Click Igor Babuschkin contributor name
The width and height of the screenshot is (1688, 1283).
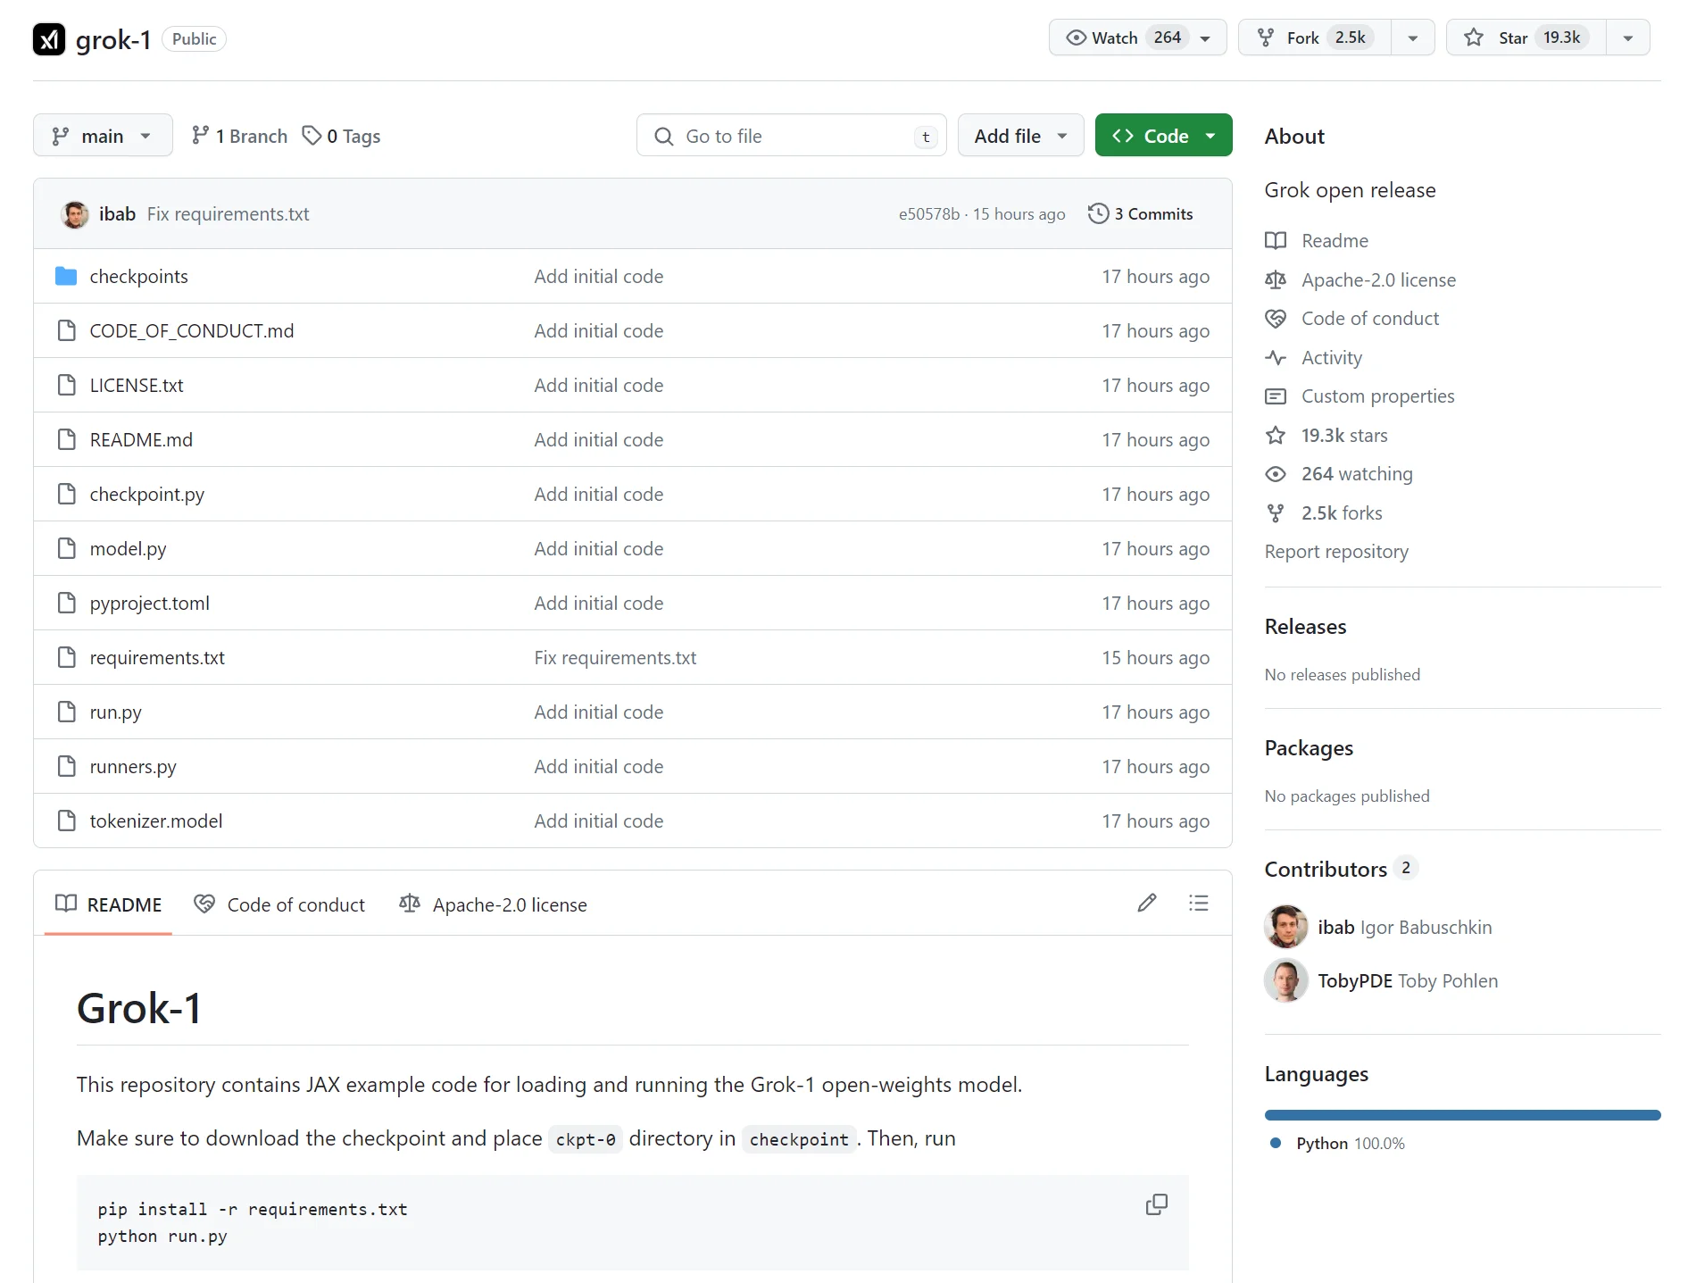coord(1426,928)
